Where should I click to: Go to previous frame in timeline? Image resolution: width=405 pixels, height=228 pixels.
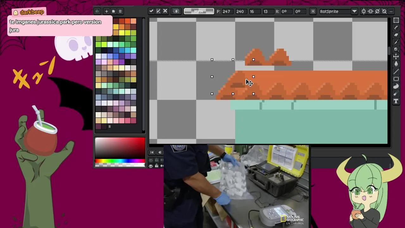tap(159, 152)
